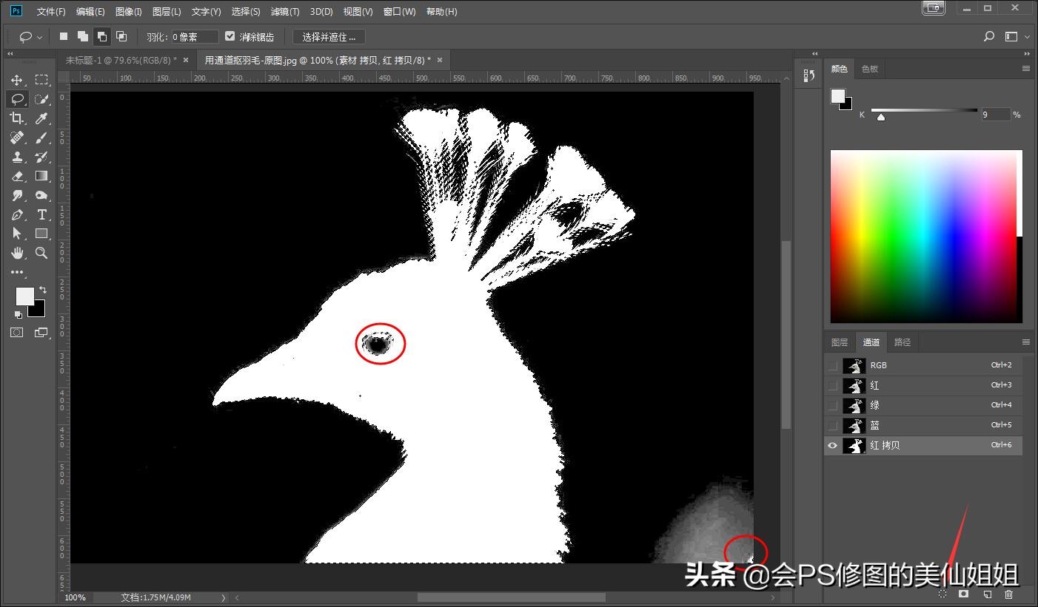The width and height of the screenshot is (1038, 607).
Task: Pick the Clone Stamp tool
Action: [x=16, y=157]
